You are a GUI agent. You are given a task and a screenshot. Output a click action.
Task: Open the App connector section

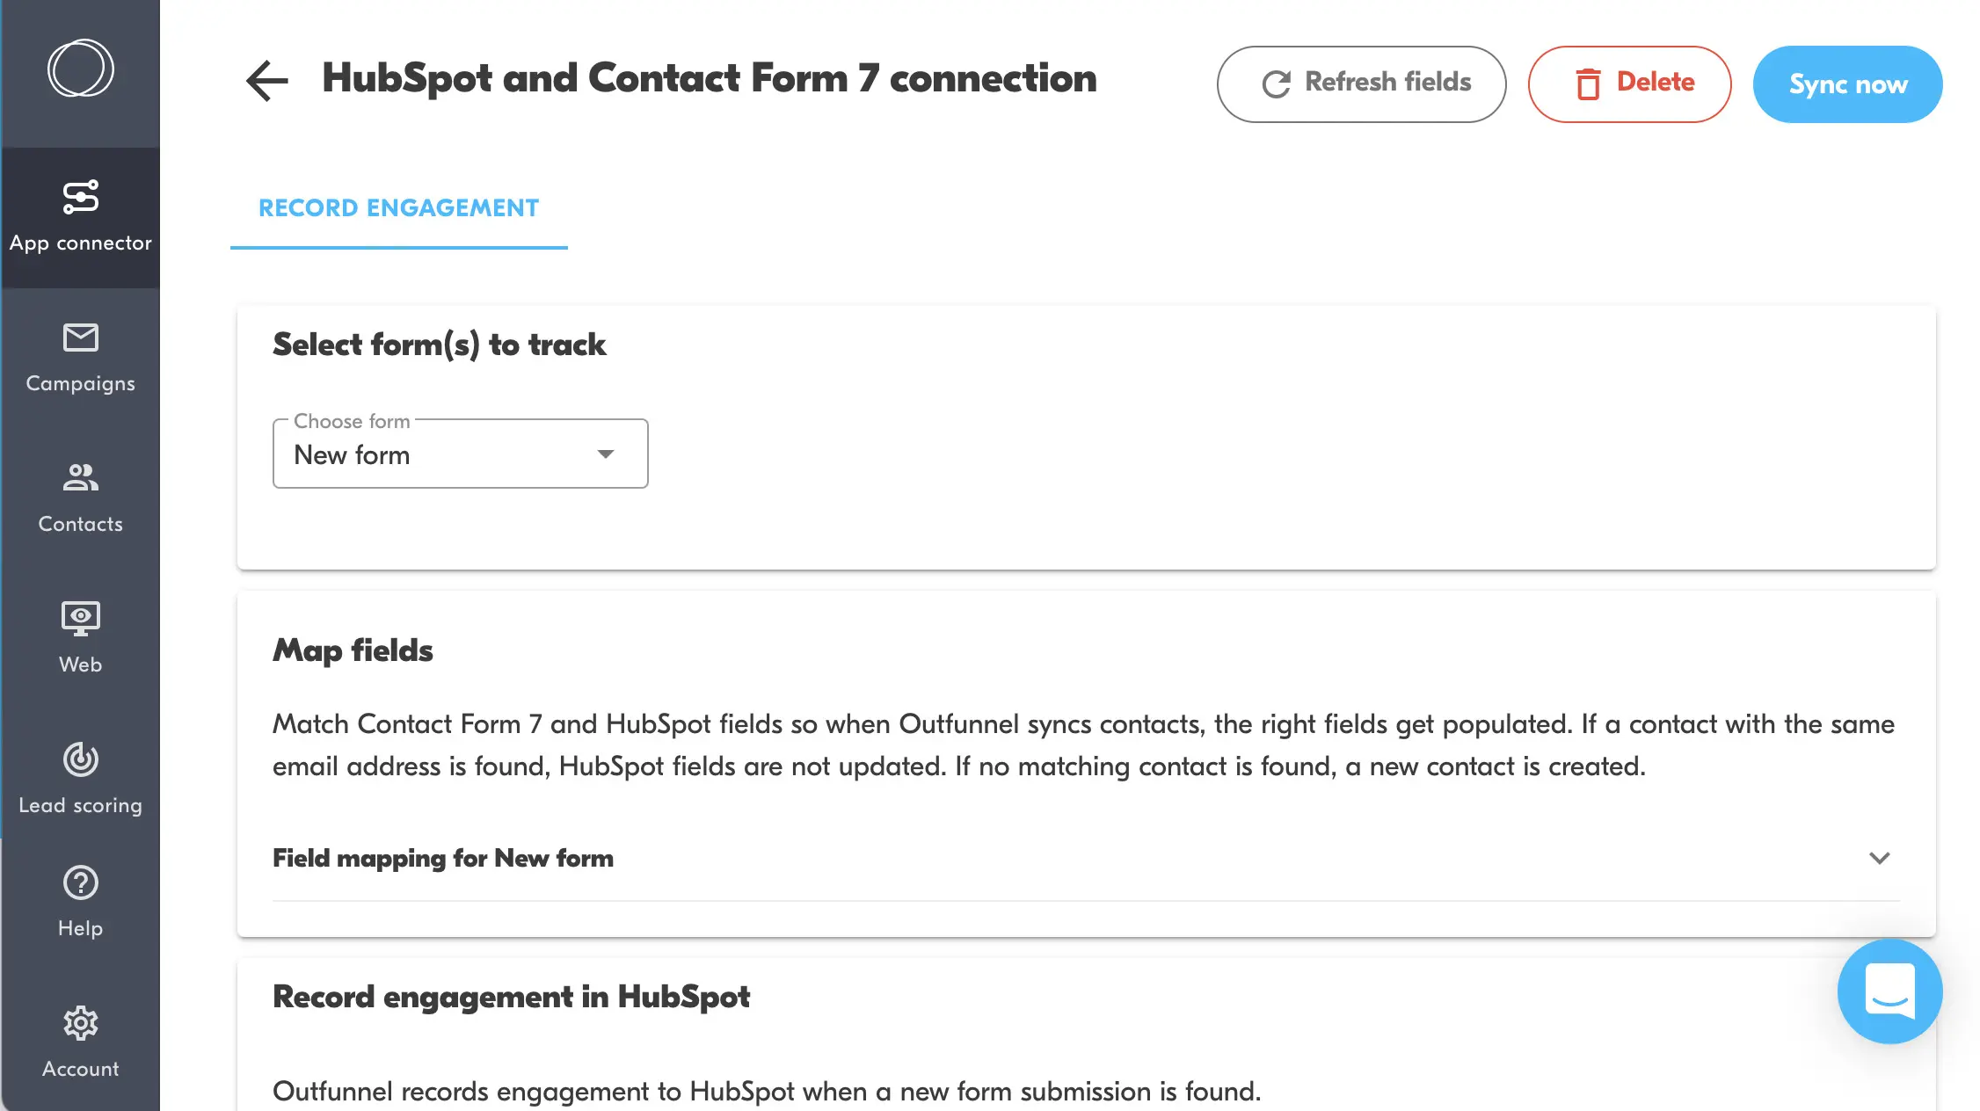[80, 217]
